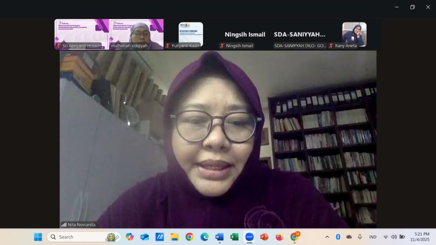This screenshot has height=245, width=436.
Task: Open Copilot from the taskbar
Action: coord(129,237)
